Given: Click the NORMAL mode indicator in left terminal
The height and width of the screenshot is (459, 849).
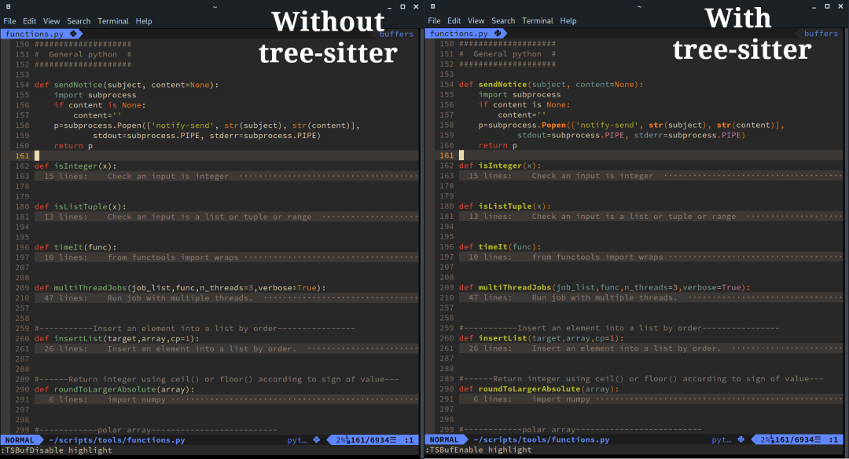Looking at the screenshot, I should [x=20, y=440].
